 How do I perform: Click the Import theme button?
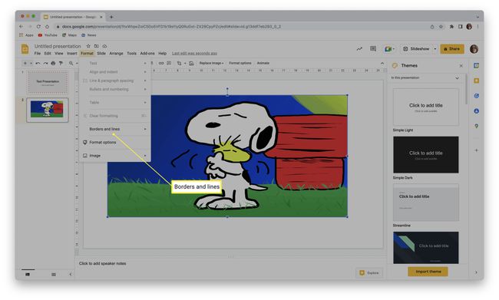pos(428,272)
